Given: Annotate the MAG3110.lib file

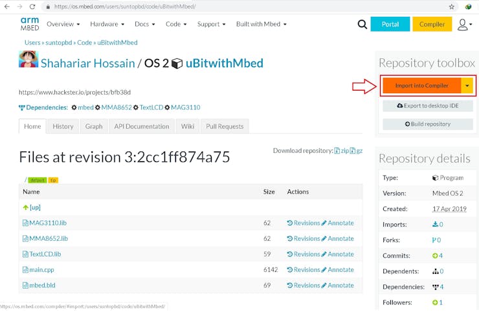Looking at the screenshot, I should tap(337, 223).
